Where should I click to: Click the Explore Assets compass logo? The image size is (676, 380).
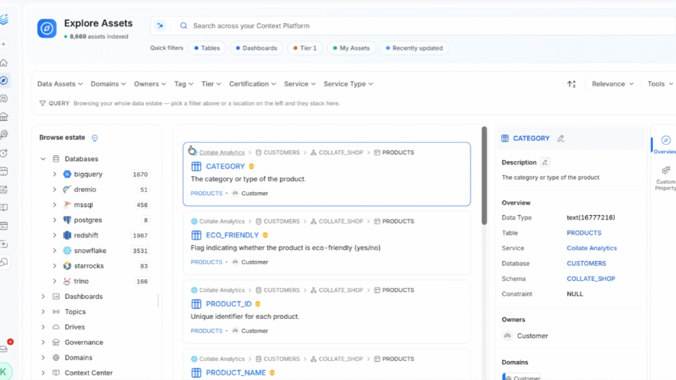[46, 28]
